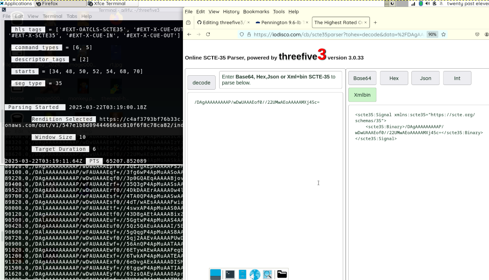Click the decode button
This screenshot has height=280, width=489.
202,83
